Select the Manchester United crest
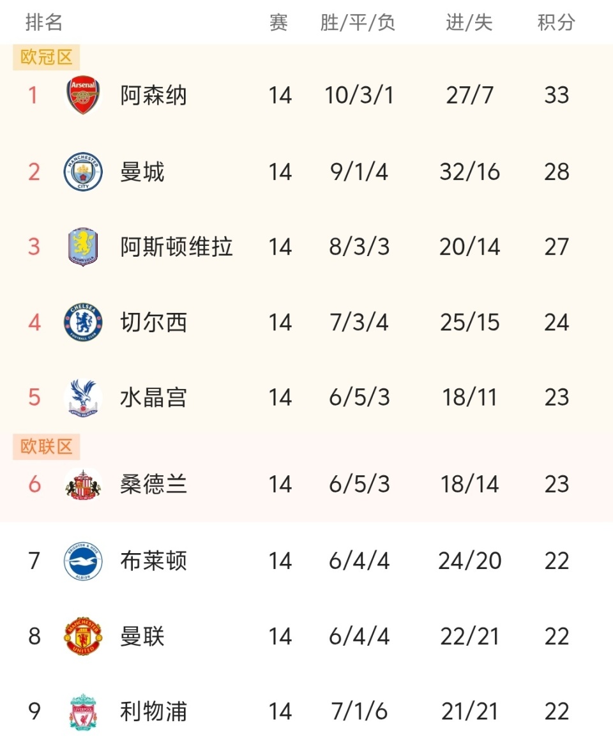Image resolution: width=613 pixels, height=753 pixels. coord(83,637)
